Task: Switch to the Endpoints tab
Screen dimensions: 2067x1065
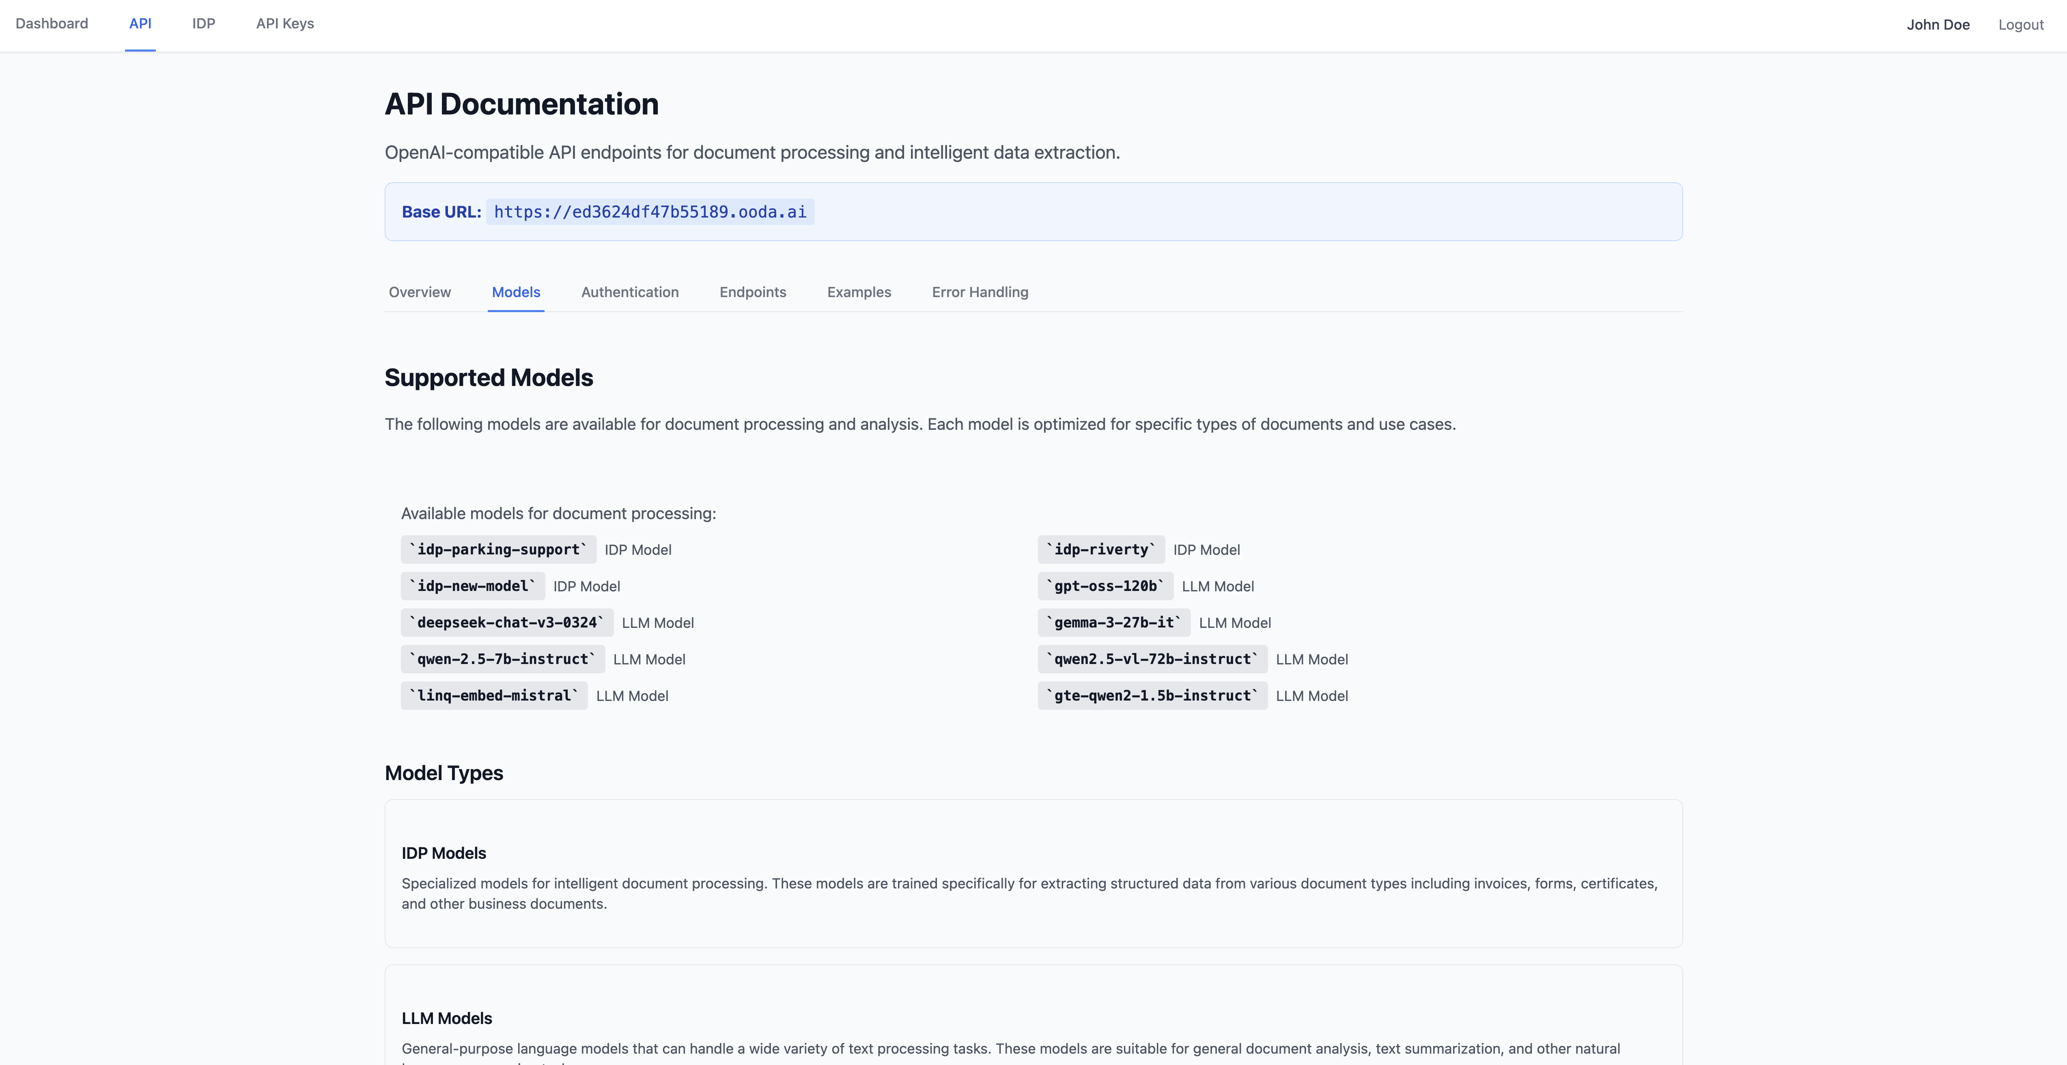Action: coord(752,292)
